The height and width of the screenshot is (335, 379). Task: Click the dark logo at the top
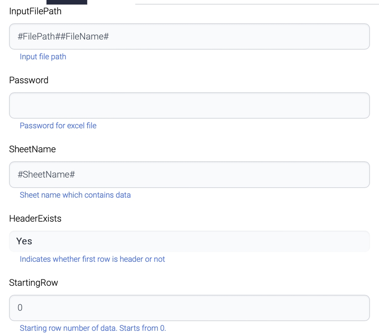[x=67, y=2]
